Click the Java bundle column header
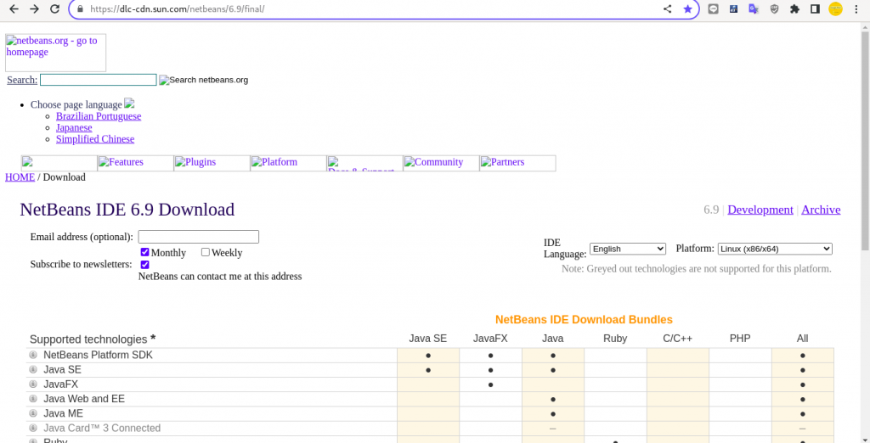The width and height of the screenshot is (870, 443). pyautogui.click(x=552, y=339)
